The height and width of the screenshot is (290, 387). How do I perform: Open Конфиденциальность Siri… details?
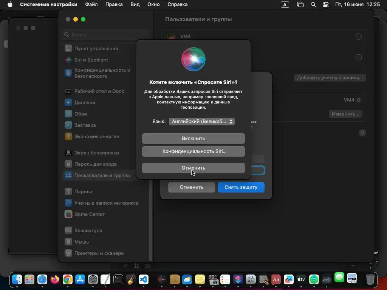[x=193, y=151]
